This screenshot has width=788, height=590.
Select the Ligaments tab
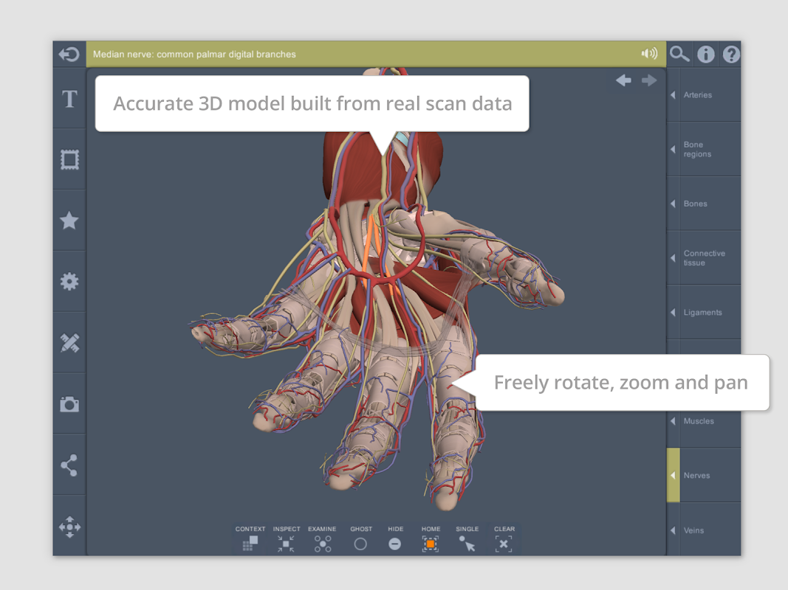pyautogui.click(x=703, y=313)
